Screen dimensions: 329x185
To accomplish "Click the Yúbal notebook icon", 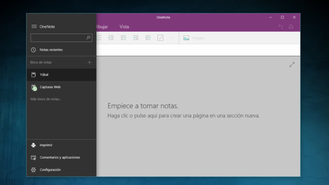I will coord(33,75).
